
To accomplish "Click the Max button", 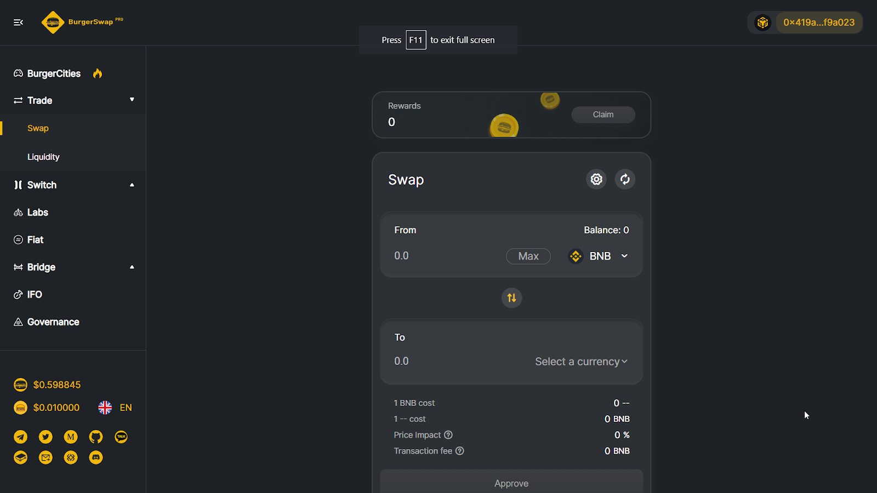I will coord(528,256).
